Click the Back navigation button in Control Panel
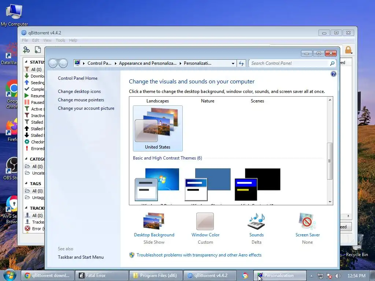This screenshot has width=375, height=281. [53, 63]
